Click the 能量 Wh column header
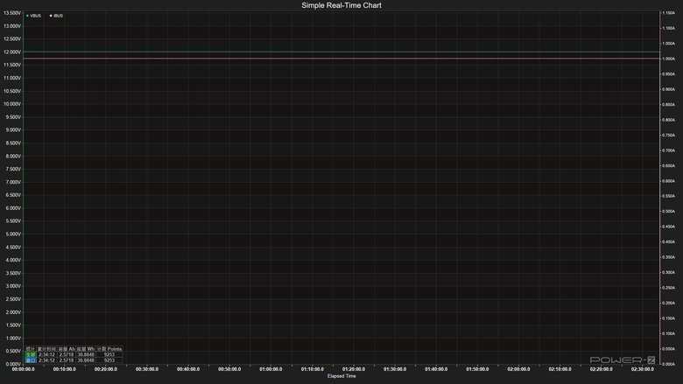This screenshot has height=384, width=683. 86,349
